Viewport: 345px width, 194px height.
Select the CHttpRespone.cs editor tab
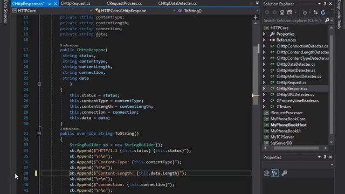(x=29, y=4)
